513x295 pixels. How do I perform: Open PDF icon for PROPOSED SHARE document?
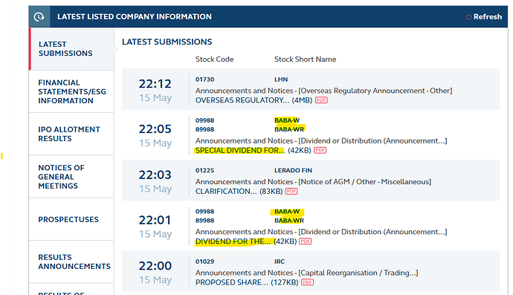pyautogui.click(x=307, y=282)
